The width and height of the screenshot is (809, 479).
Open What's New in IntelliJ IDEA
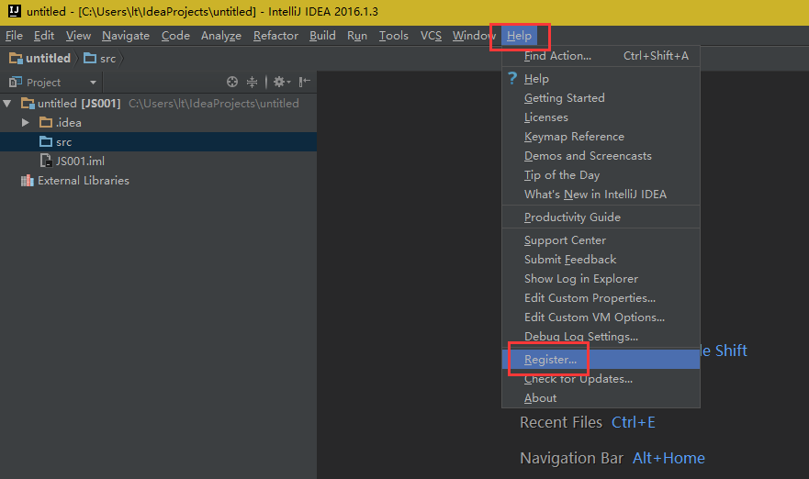pos(601,195)
